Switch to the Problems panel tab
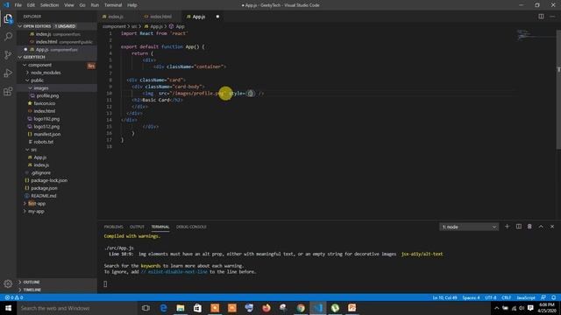The height and width of the screenshot is (315, 561). coord(113,227)
